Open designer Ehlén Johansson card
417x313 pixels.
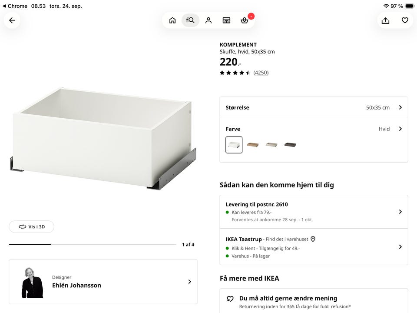tap(103, 282)
